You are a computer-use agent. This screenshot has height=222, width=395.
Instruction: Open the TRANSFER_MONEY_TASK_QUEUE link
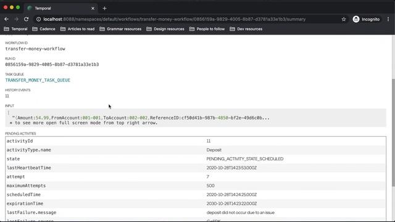pyautogui.click(x=38, y=80)
